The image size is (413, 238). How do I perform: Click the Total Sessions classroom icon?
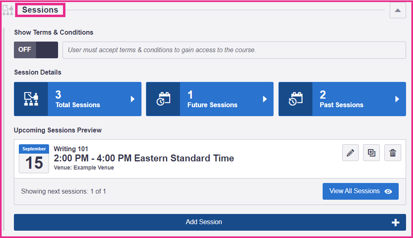31,99
